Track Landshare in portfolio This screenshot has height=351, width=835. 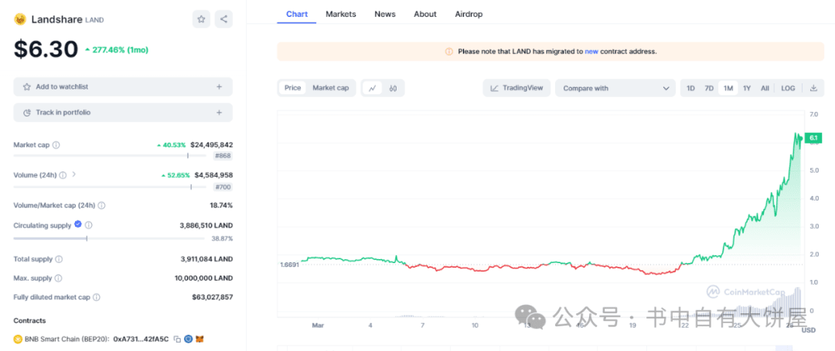point(123,113)
